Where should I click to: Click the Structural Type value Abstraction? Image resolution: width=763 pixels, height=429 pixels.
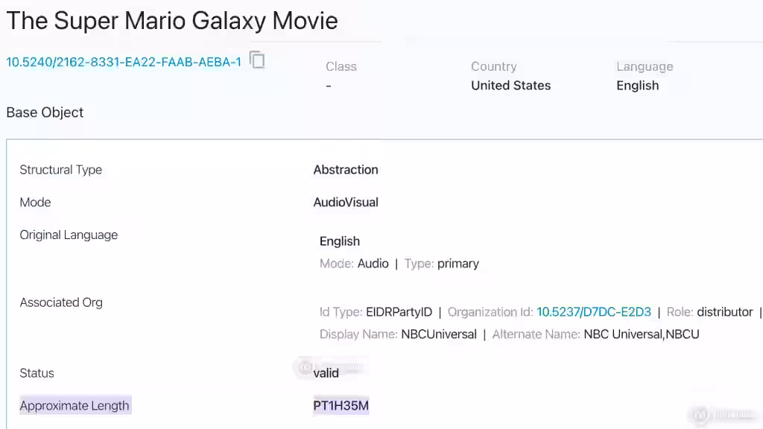coord(346,170)
